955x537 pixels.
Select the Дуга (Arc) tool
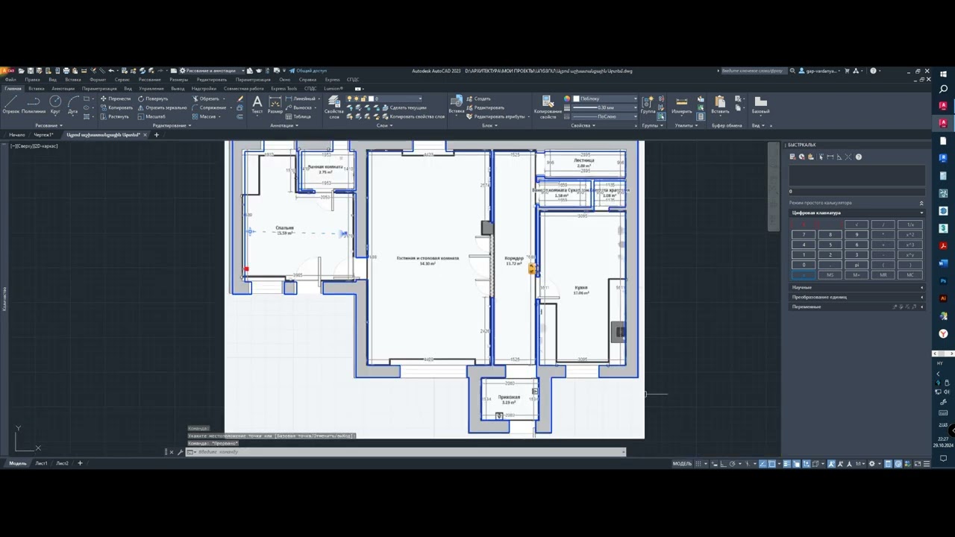coord(72,104)
